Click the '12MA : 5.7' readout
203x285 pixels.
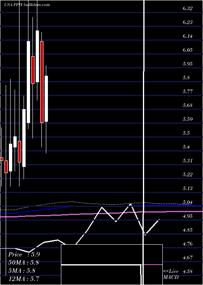click(x=24, y=279)
